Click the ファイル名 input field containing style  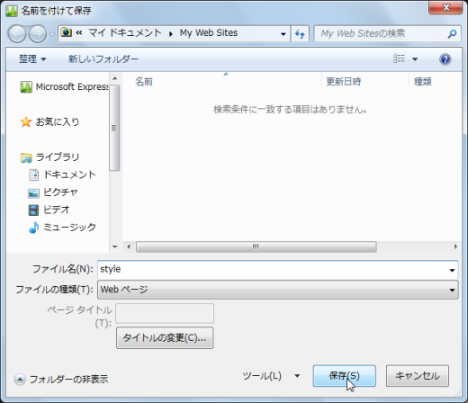coord(272,269)
